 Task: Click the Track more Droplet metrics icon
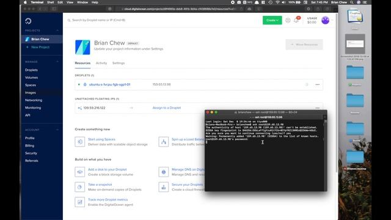(80, 202)
